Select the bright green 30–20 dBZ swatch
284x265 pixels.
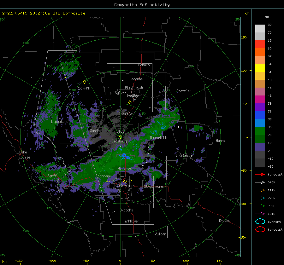(x=260, y=131)
